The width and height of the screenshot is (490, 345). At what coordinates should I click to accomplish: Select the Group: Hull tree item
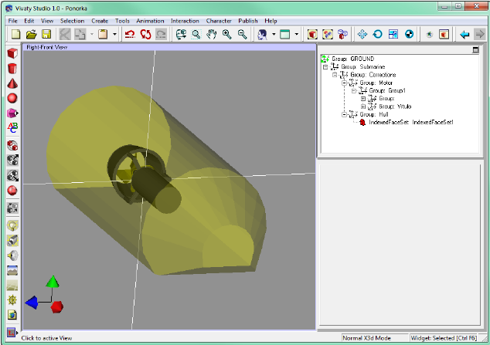[374, 114]
